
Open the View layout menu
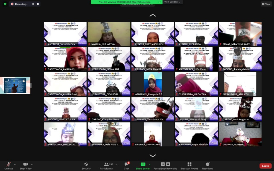[266, 4]
